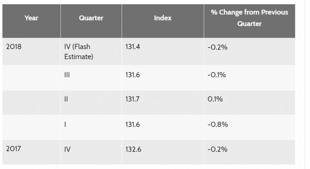Click index 131.6 in quarter III row
Viewport: 310px width, 169px height.
click(133, 74)
